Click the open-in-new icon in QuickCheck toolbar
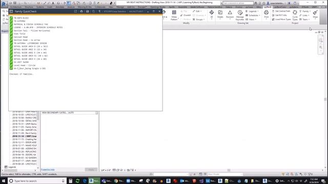 [x=75, y=11]
